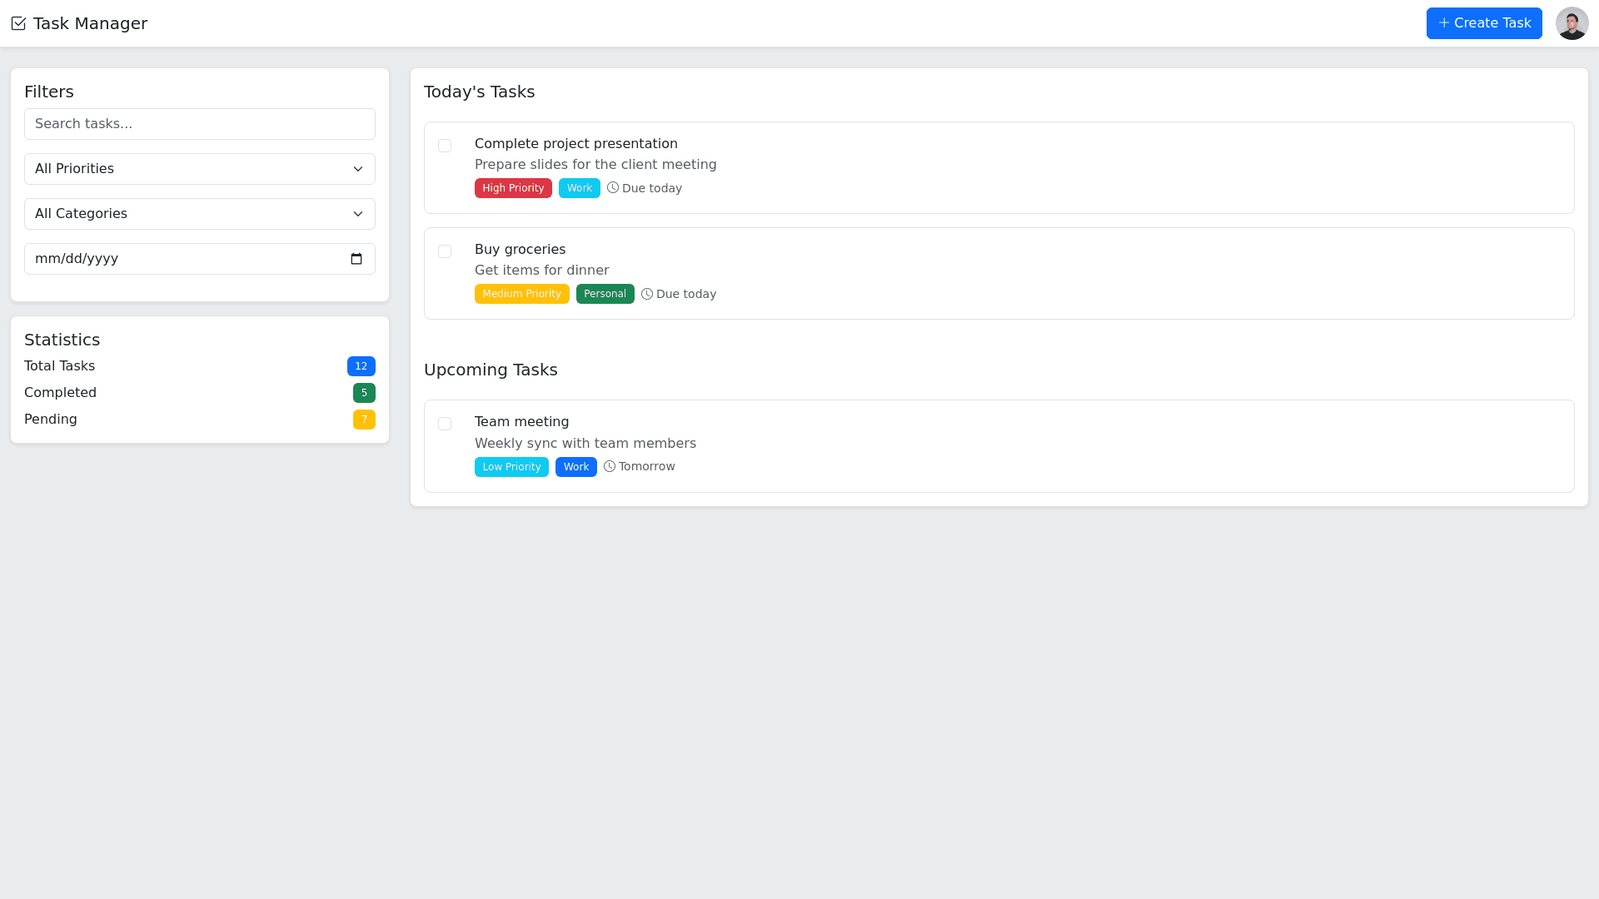This screenshot has height=899, width=1599.
Task: Mark Buy groceries as done
Action: [445, 251]
